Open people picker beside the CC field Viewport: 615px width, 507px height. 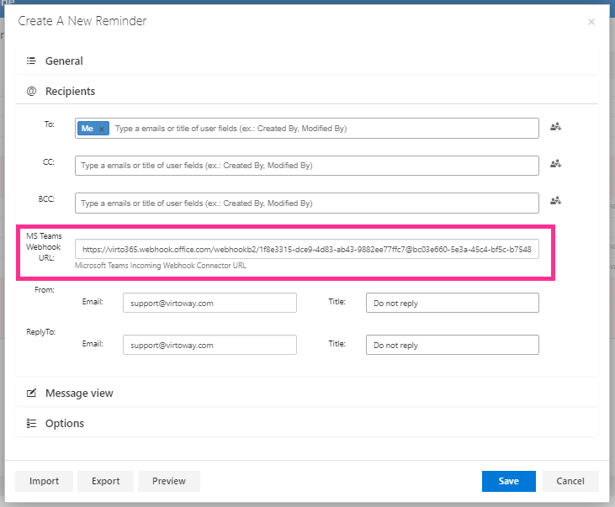click(555, 164)
